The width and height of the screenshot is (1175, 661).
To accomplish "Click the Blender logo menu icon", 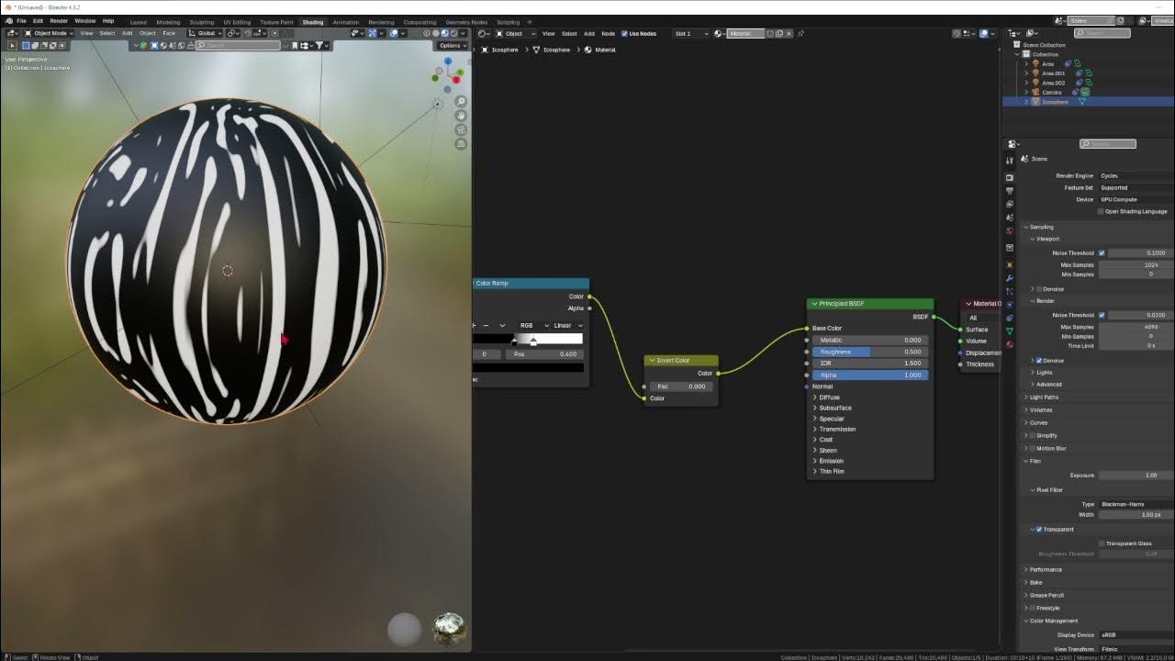I will (x=7, y=20).
